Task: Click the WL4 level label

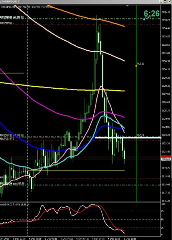Action: pyautogui.click(x=140, y=64)
